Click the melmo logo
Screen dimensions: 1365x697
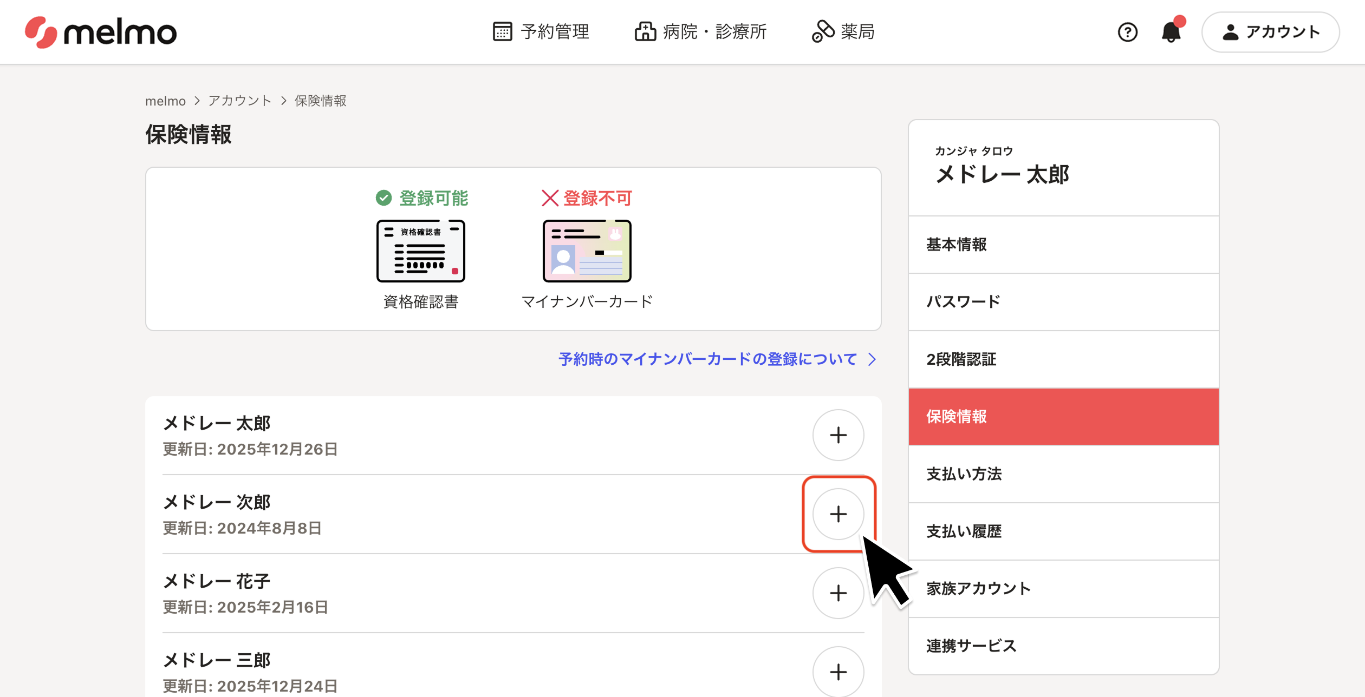(x=101, y=32)
